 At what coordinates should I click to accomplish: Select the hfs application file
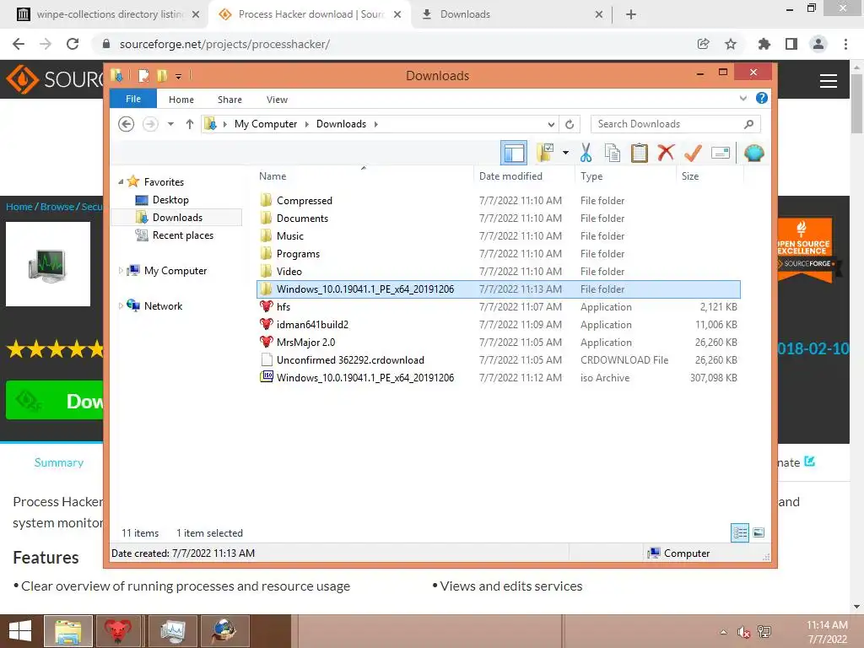(499, 307)
